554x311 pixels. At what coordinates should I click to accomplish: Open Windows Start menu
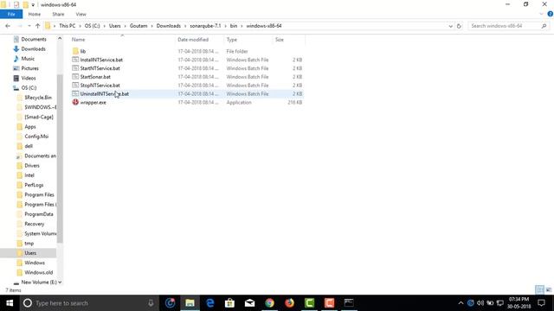click(x=10, y=303)
